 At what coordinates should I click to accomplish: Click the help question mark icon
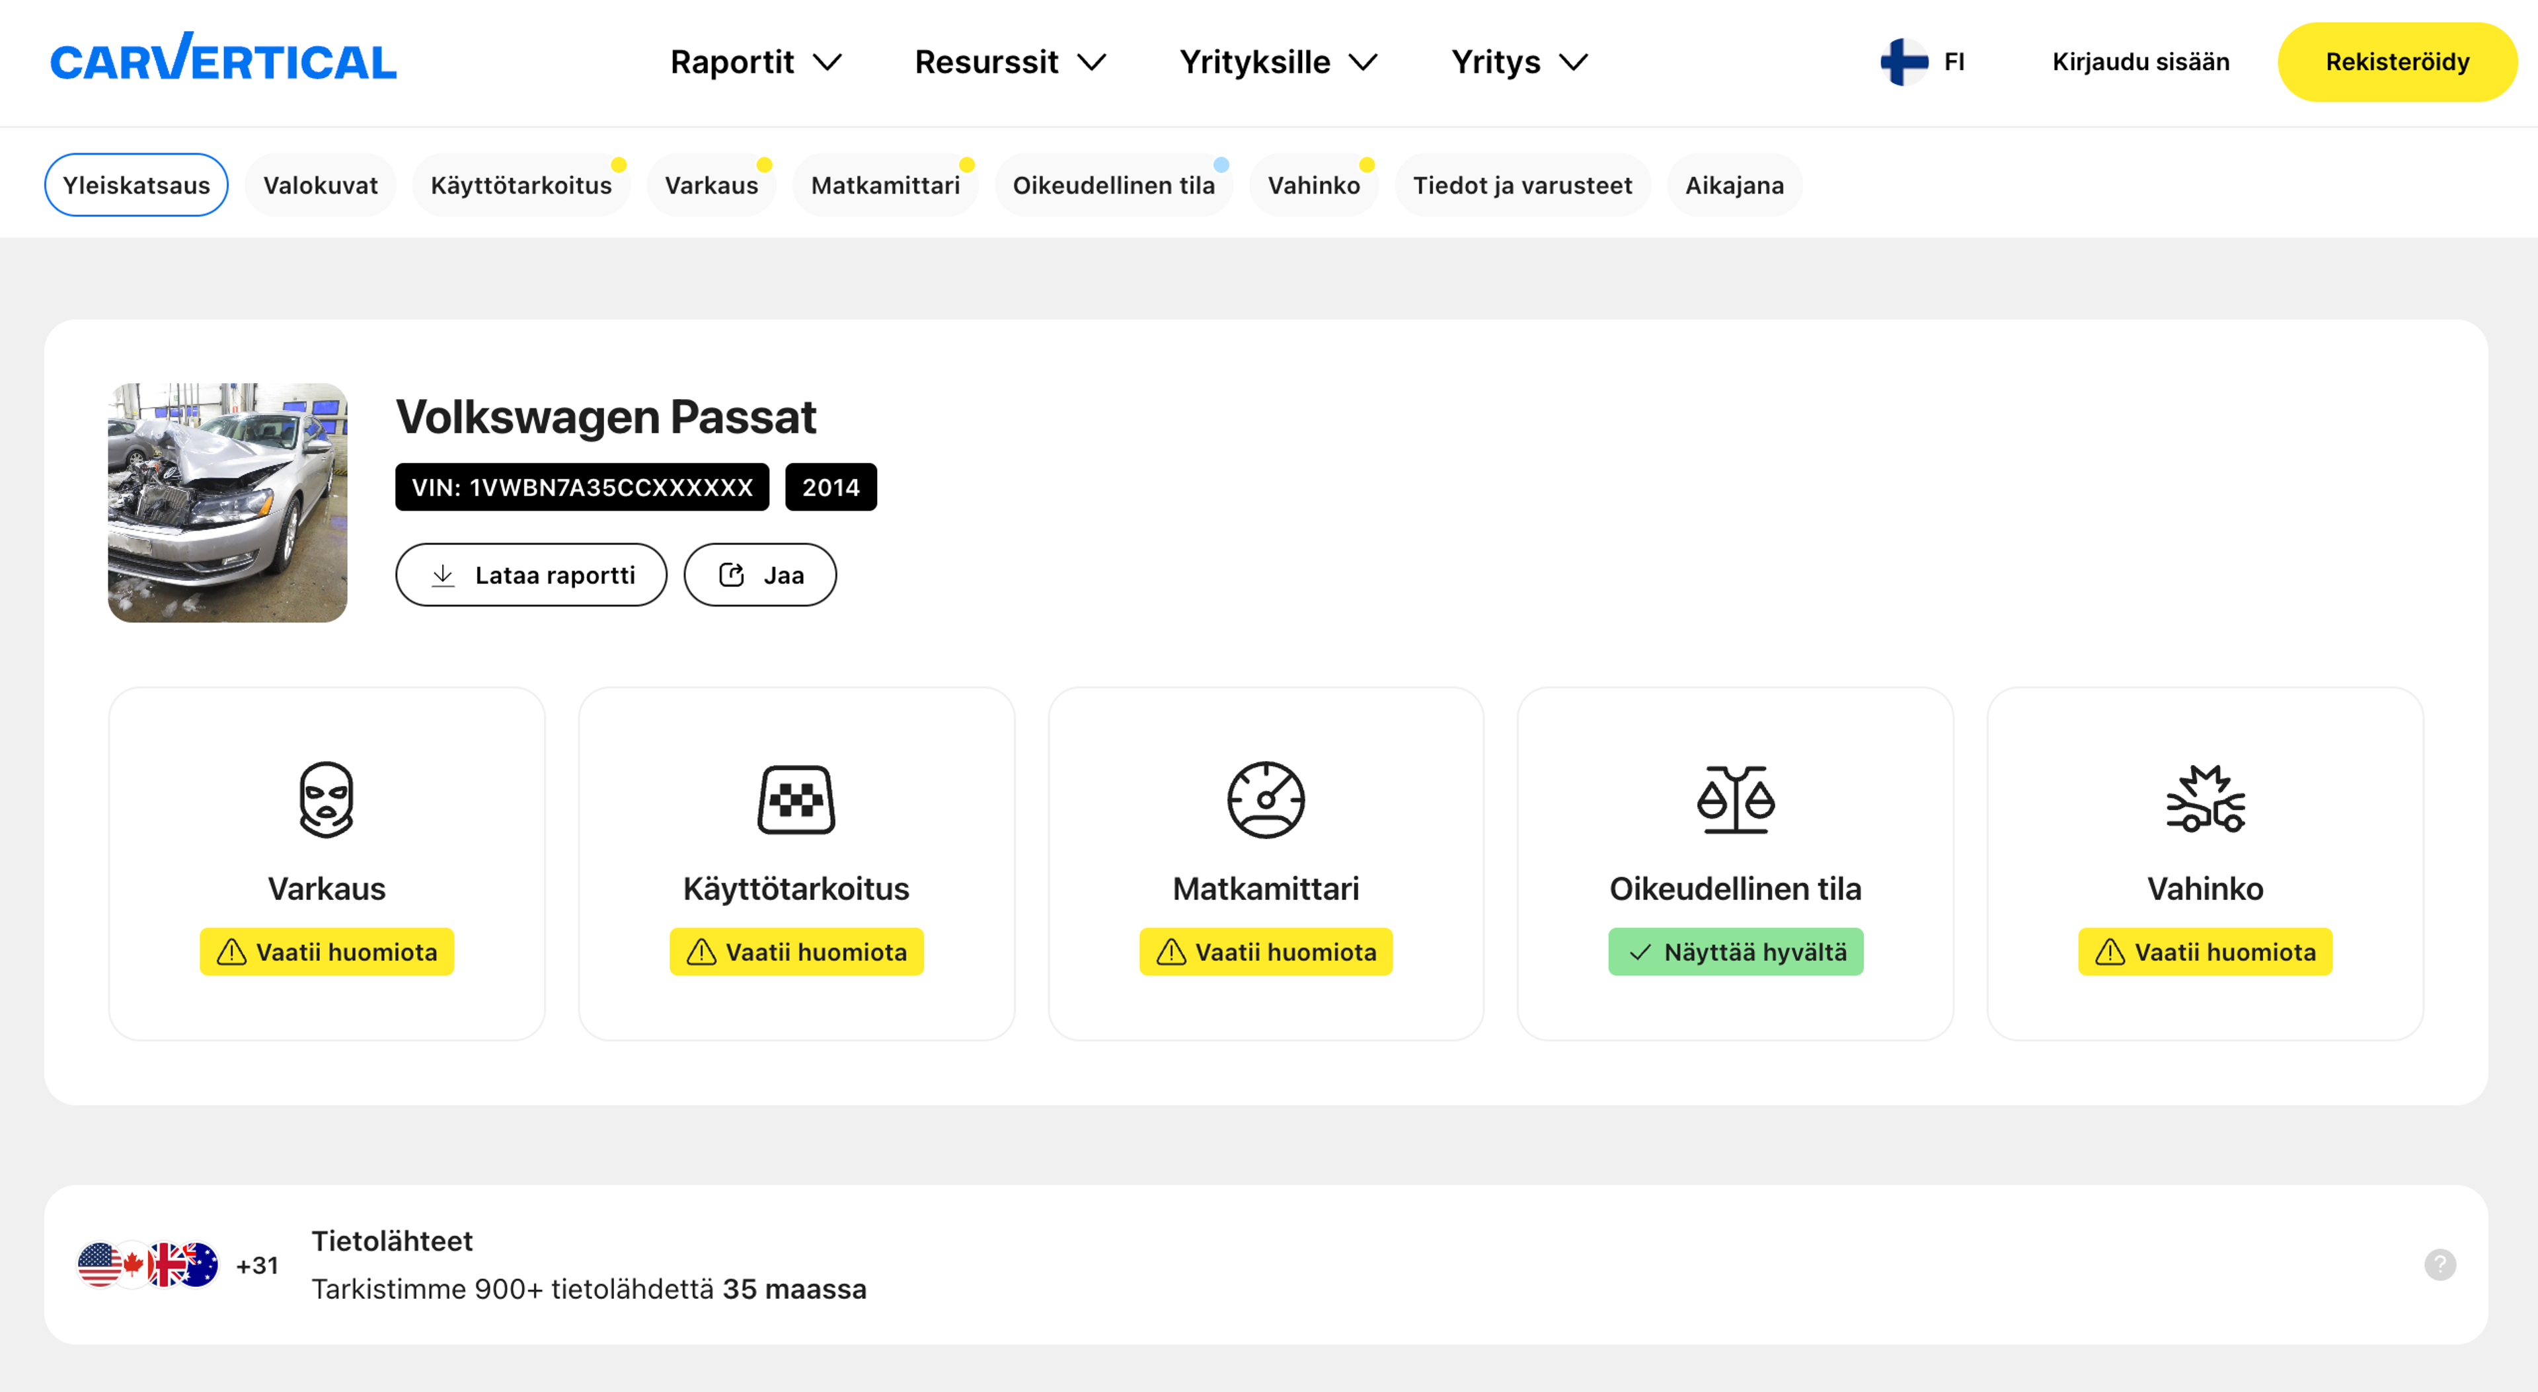[x=2440, y=1264]
